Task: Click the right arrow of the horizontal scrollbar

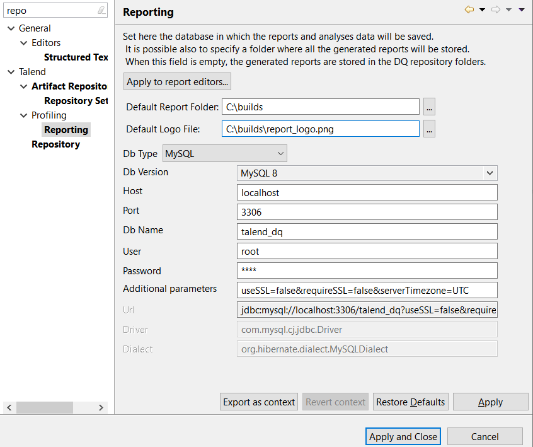Action: point(102,407)
